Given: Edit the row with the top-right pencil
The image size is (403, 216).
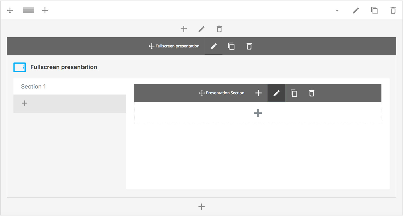Looking at the screenshot, I should [x=356, y=10].
